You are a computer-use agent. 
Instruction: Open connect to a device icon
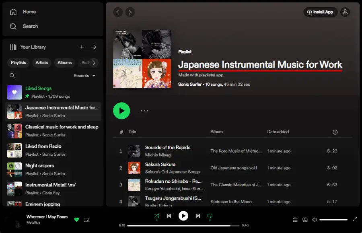click(305, 220)
